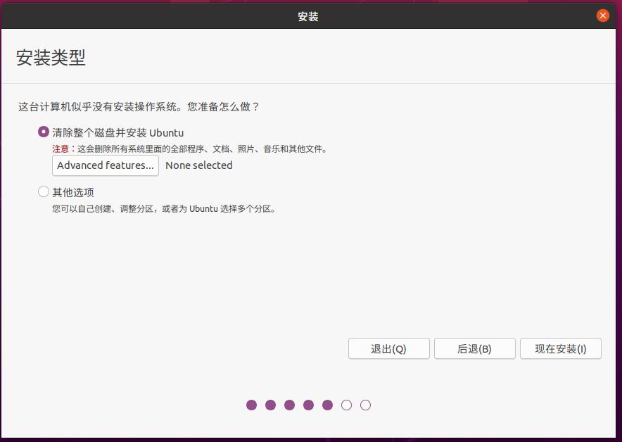Click the 安装 window title
This screenshot has width=622, height=442.
point(308,16)
